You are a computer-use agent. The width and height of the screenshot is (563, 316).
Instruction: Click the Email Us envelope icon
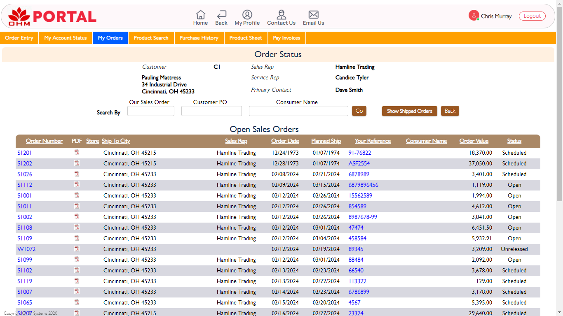coord(313,15)
